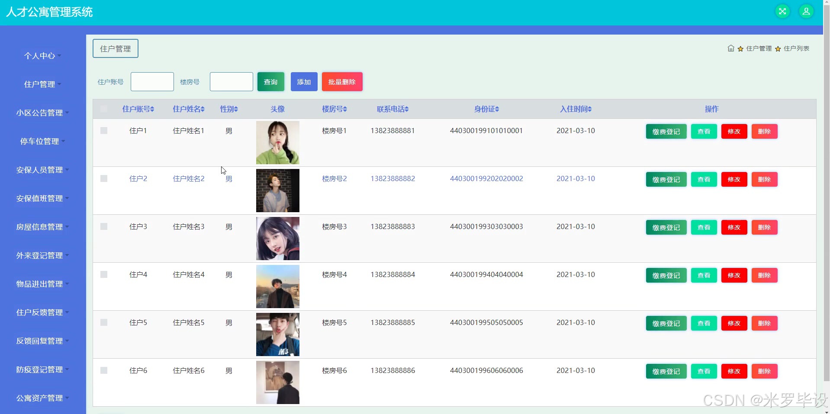Click 修改 for 住户5

pos(734,323)
